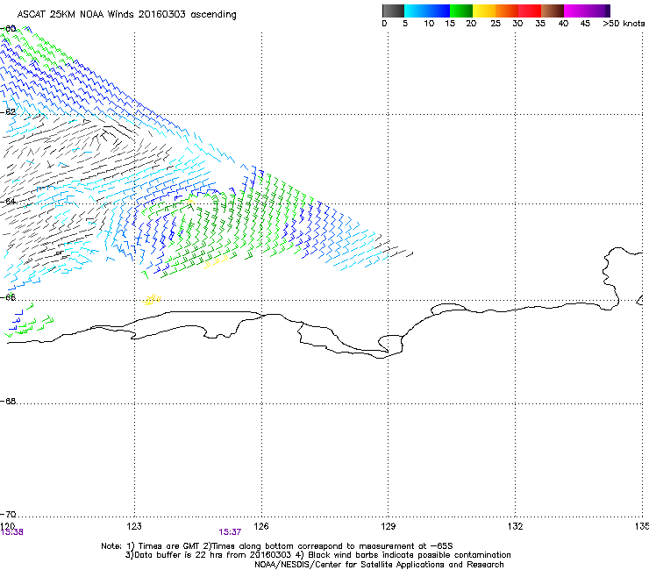Screen dimensions: 649x570
Task: Click the "126" longitude axis label
Action: (261, 526)
